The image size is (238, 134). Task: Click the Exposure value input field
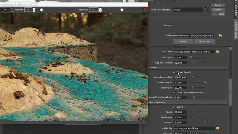(94, 10)
